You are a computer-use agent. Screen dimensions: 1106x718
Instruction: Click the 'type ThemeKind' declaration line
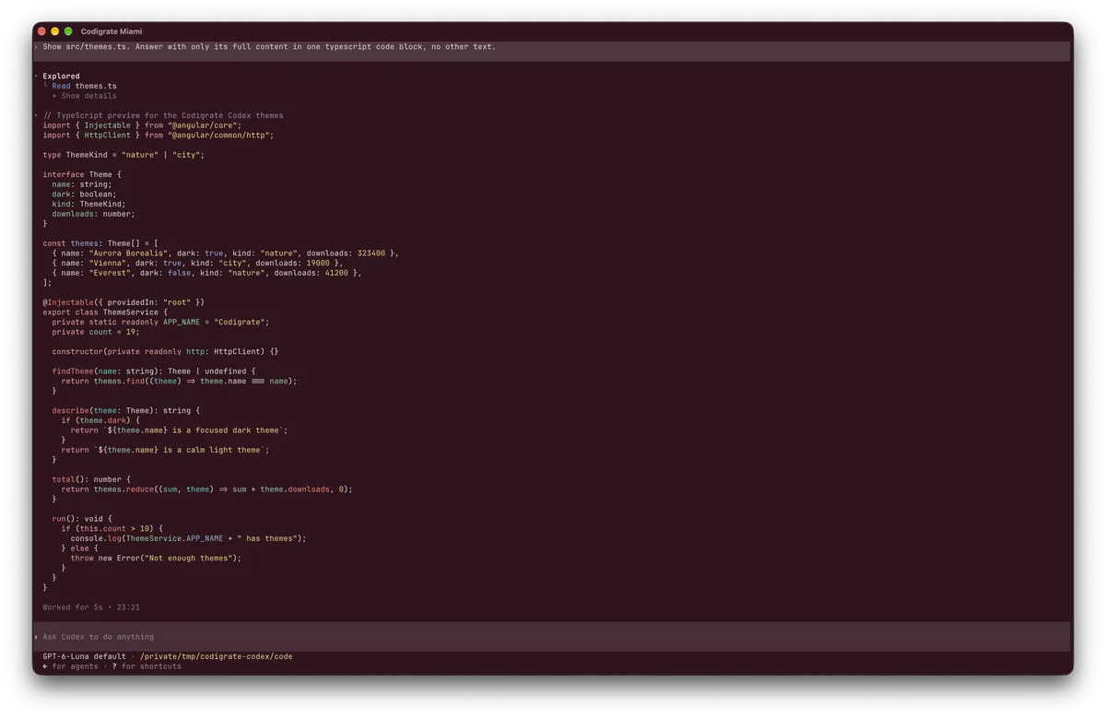click(124, 155)
